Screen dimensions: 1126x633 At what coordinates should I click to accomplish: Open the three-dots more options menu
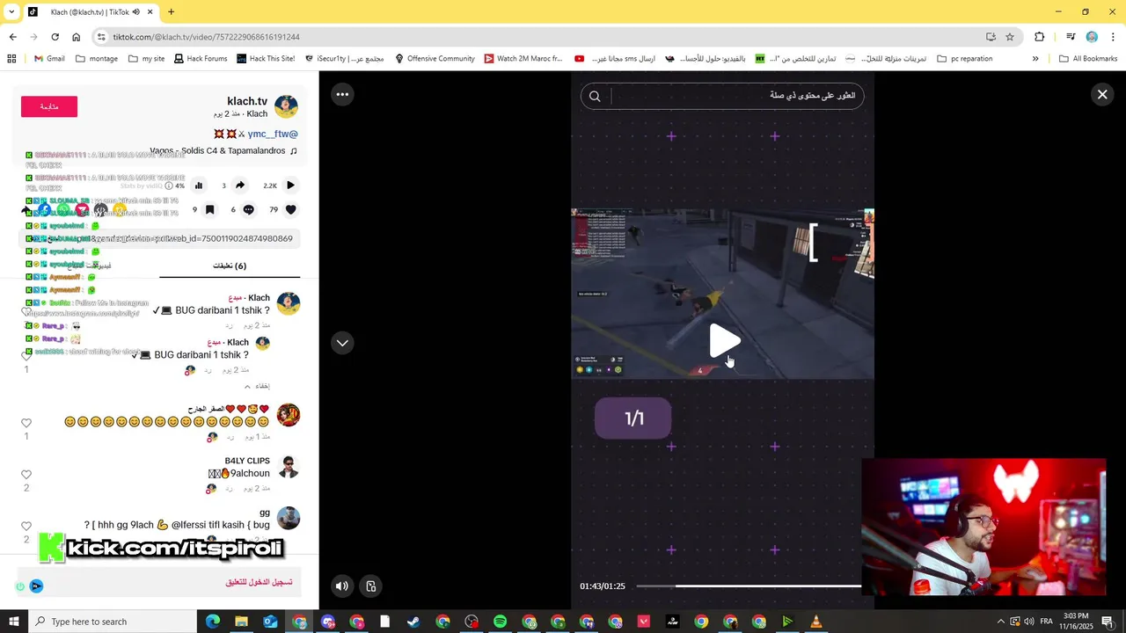[342, 94]
